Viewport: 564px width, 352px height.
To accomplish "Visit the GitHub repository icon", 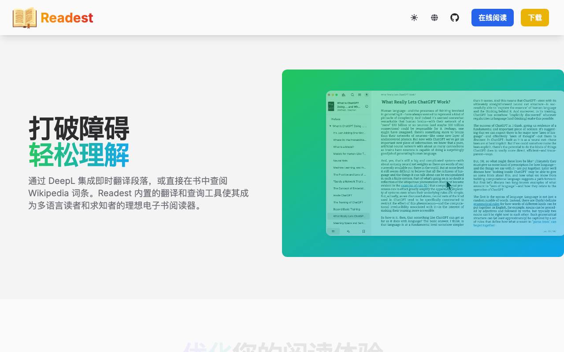I will [x=455, y=18].
